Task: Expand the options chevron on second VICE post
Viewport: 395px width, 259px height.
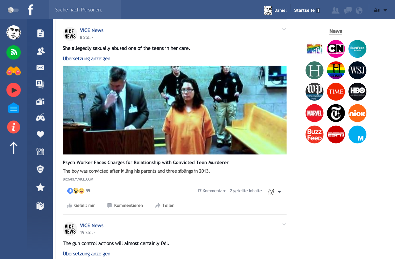Action: (284, 224)
